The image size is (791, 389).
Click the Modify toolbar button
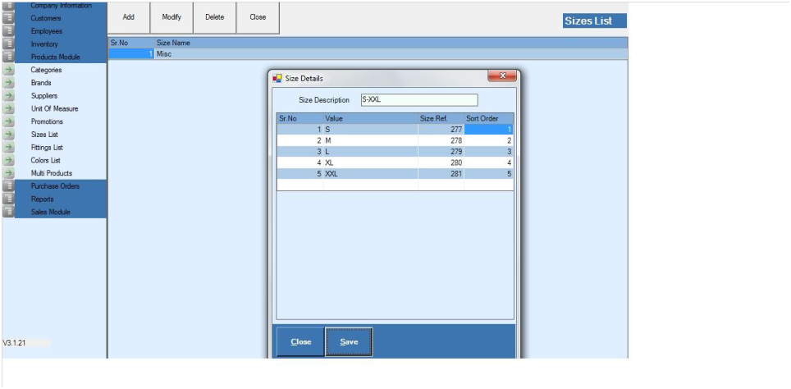pyautogui.click(x=171, y=17)
